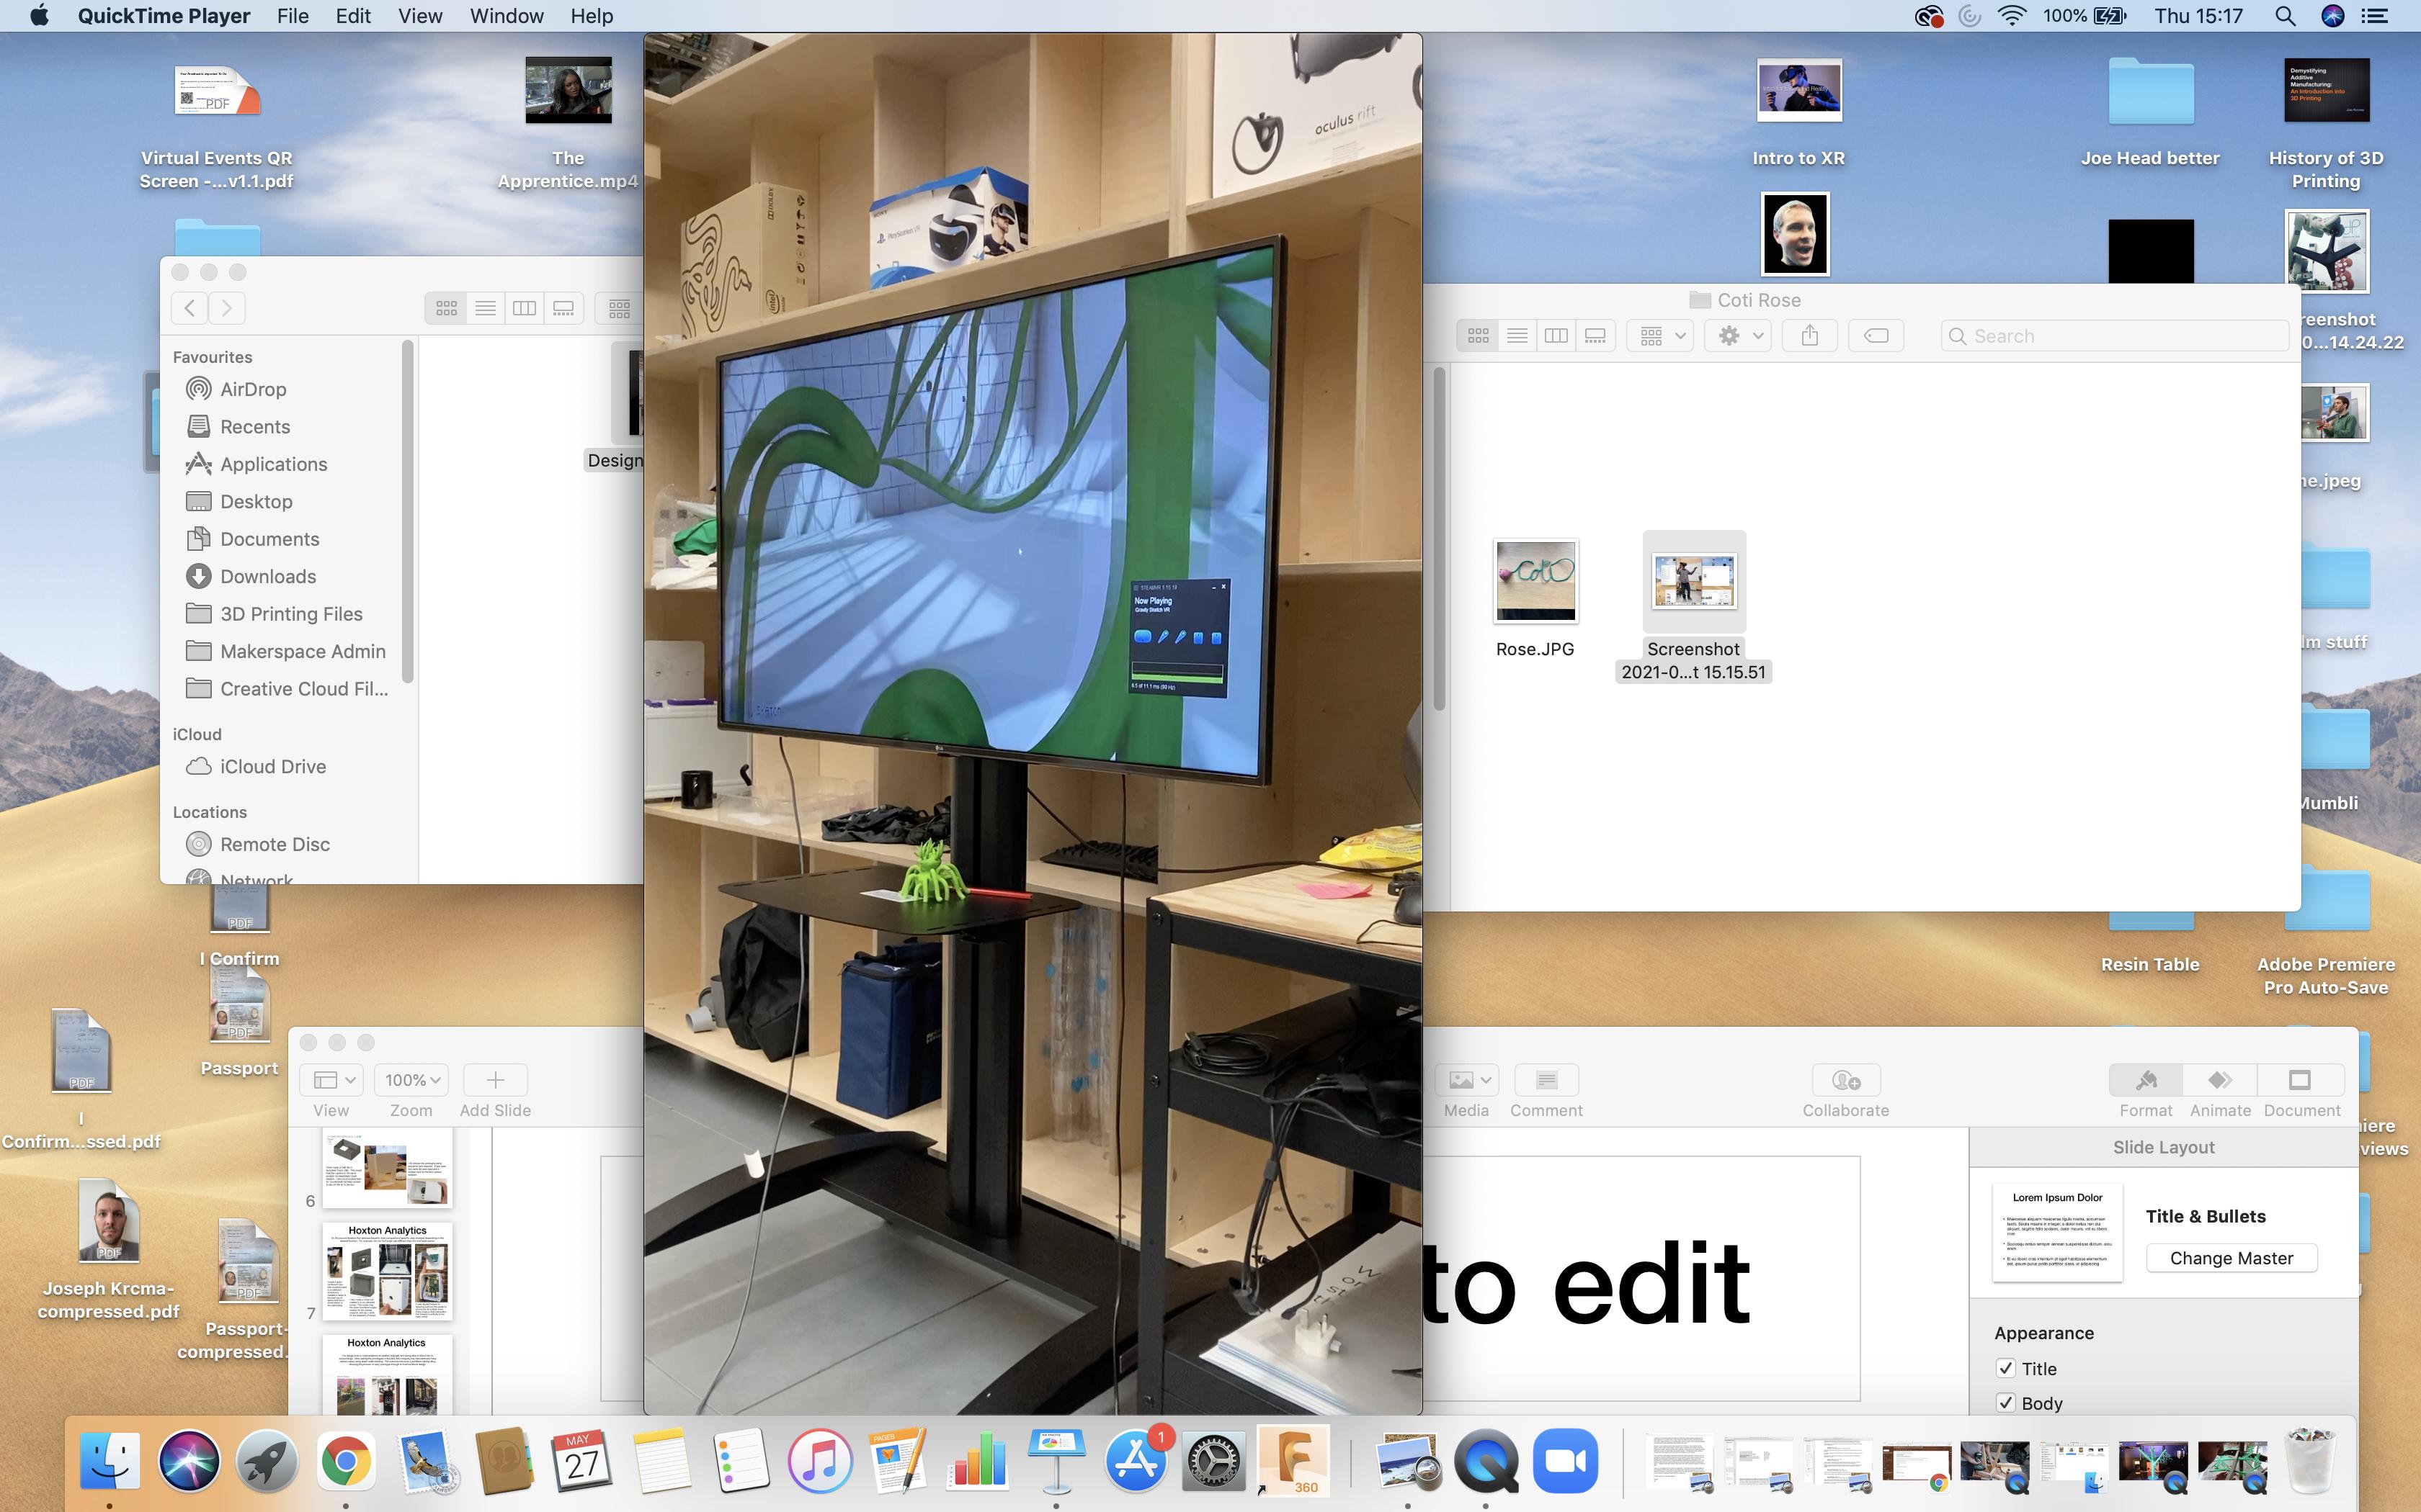Viewport: 2421px width, 1512px height.
Task: Launch Siri from the Dock
Action: tap(188, 1461)
